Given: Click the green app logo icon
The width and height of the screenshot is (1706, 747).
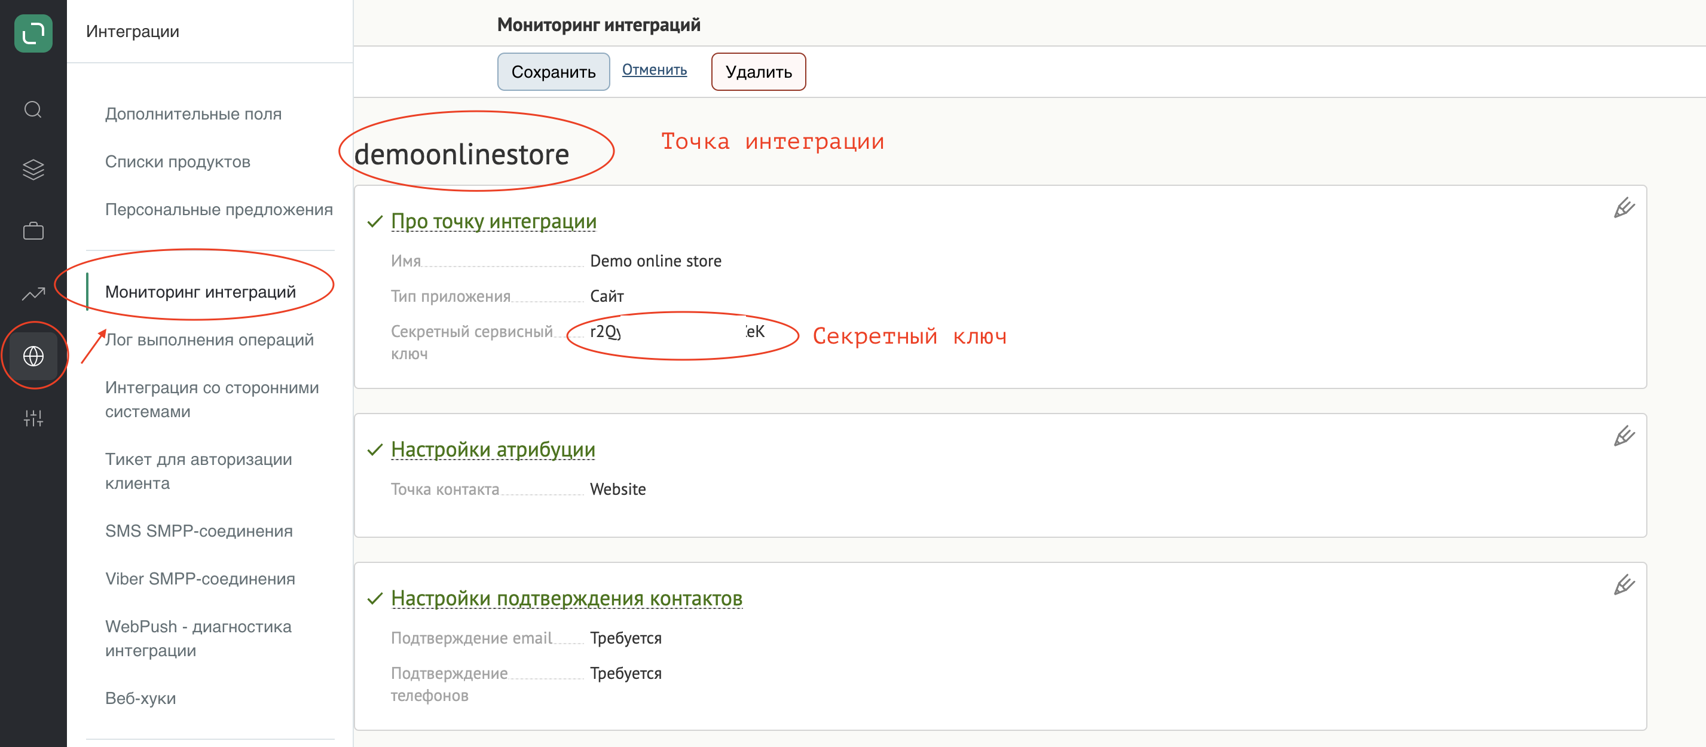Looking at the screenshot, I should [x=33, y=33].
